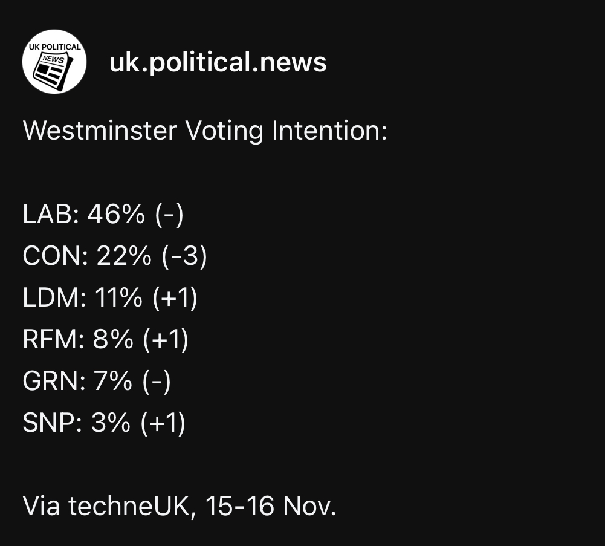Click the 8% Reform figure
Viewport: 605px width, 546px height.
113,340
